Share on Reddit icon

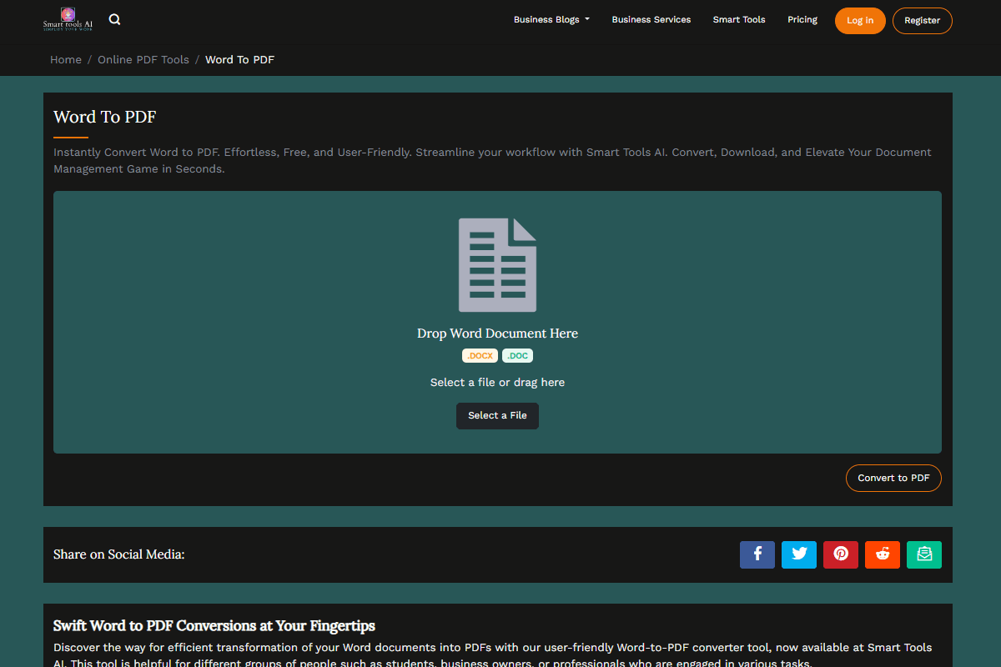[883, 554]
